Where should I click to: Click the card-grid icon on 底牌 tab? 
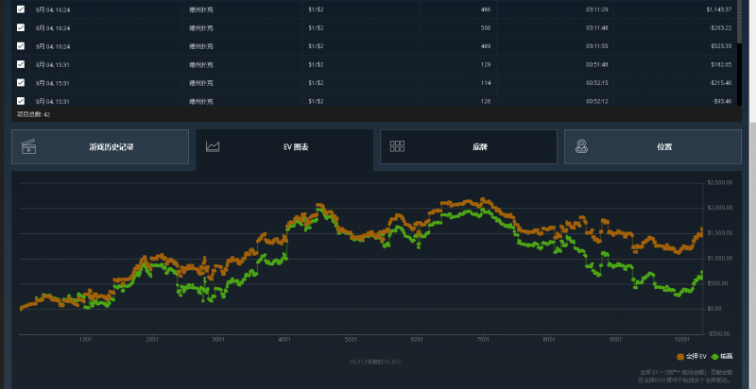397,147
